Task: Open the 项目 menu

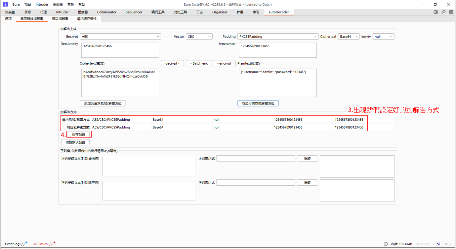Action: pos(28,5)
